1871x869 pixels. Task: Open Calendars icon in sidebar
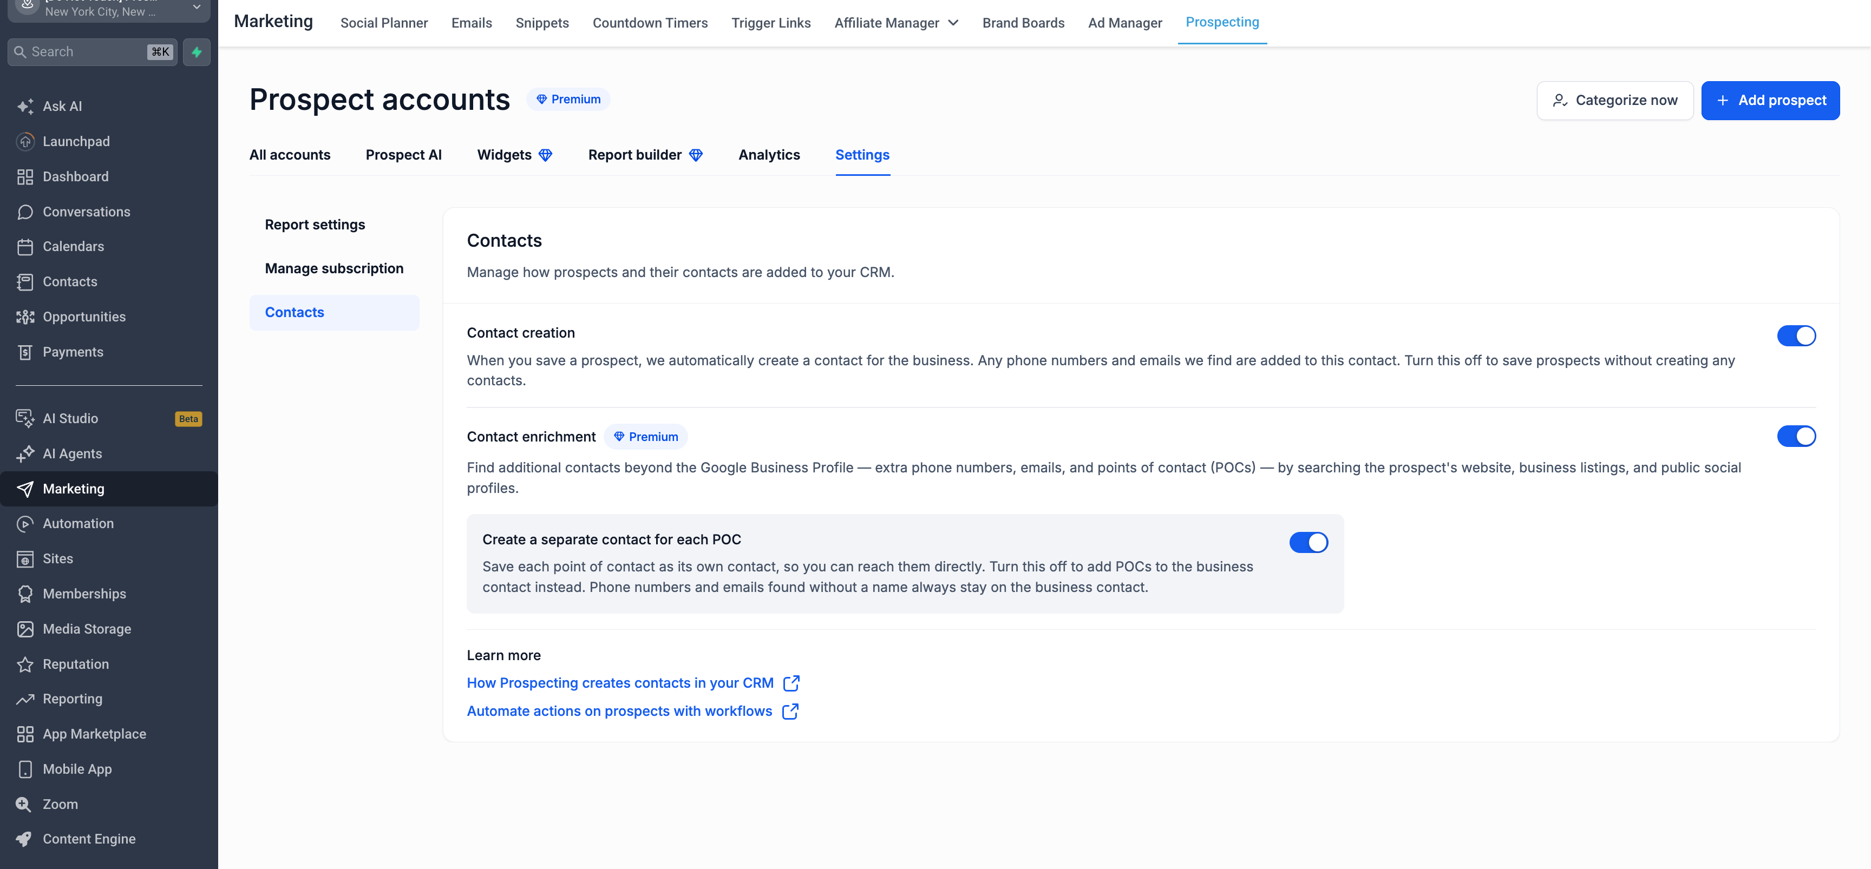[x=25, y=247]
